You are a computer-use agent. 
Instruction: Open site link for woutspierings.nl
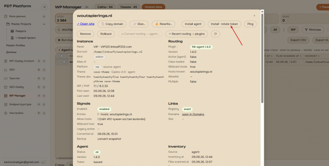[86, 24]
